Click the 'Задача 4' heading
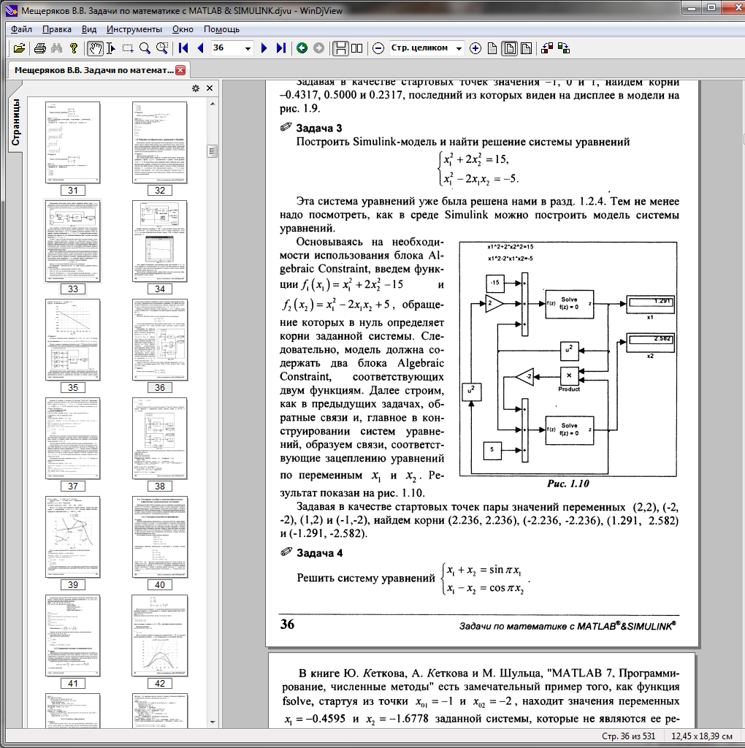Screen dimensions: 745x748 320,553
